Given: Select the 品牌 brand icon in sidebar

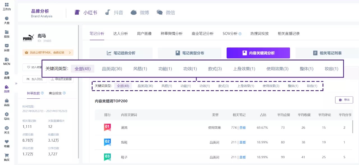Looking at the screenshot, I should pyautogui.click(x=7, y=87).
